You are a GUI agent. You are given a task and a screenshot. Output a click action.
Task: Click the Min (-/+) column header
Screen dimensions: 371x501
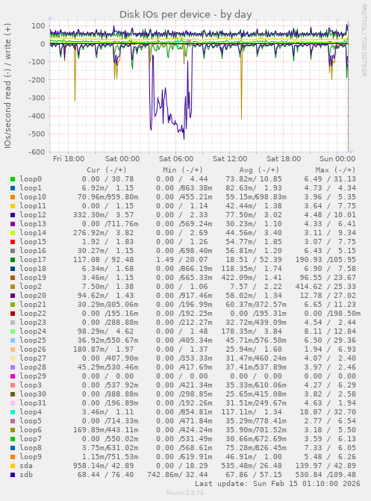click(183, 170)
